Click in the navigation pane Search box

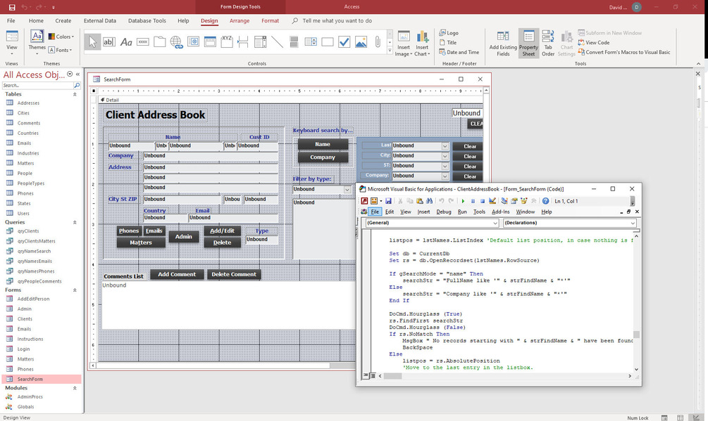pyautogui.click(x=37, y=85)
